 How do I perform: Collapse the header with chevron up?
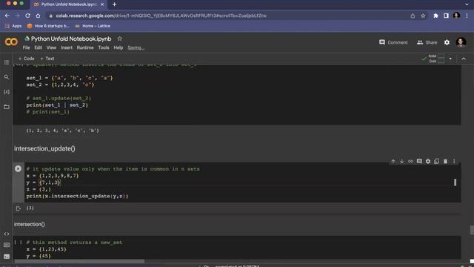point(464,59)
